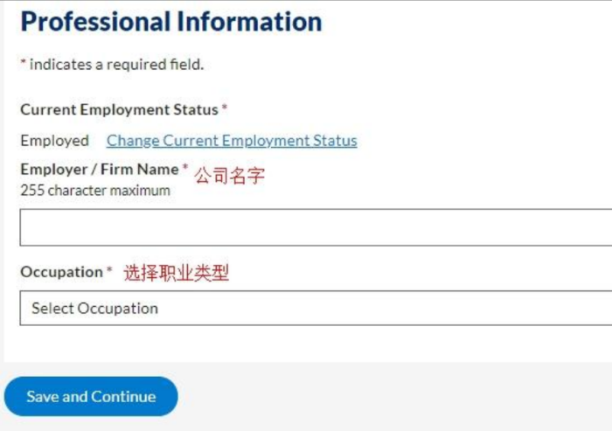Click the Change Current Employment Status link
612x431 pixels.
232,141
